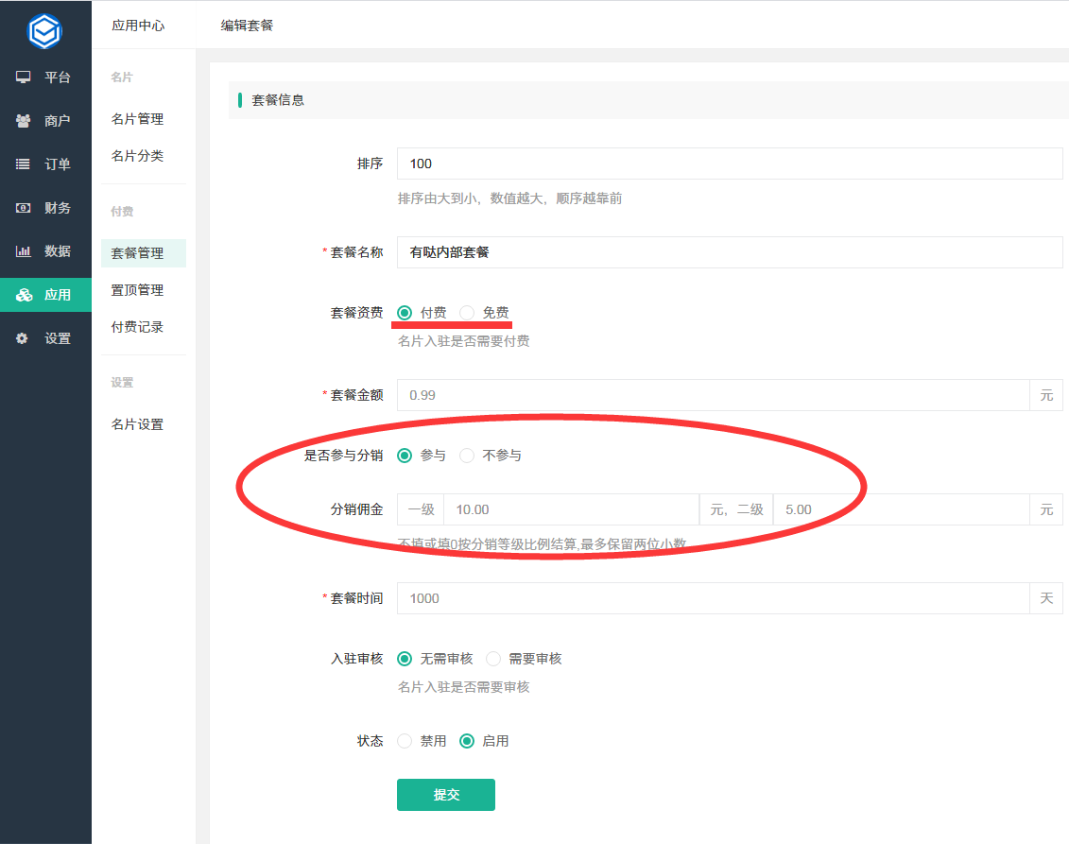Open 名片分类 submenu link

137,155
